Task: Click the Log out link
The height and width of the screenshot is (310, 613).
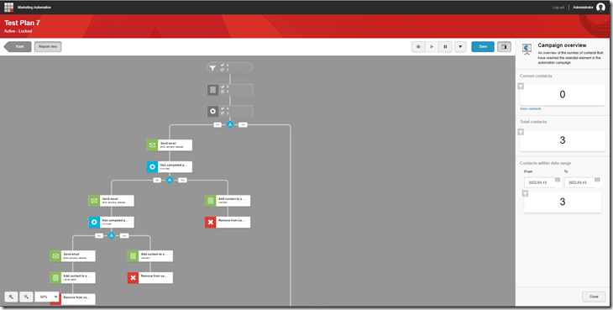Action: (x=558, y=8)
